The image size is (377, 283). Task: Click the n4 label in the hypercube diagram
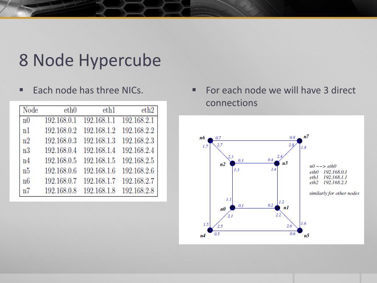(x=203, y=236)
